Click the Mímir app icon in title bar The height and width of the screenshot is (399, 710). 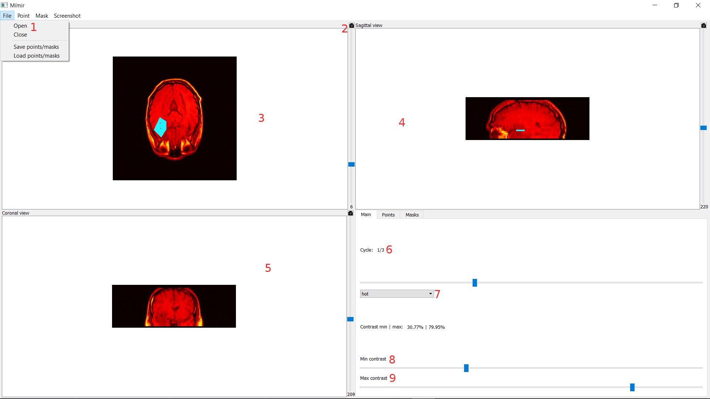(x=4, y=5)
